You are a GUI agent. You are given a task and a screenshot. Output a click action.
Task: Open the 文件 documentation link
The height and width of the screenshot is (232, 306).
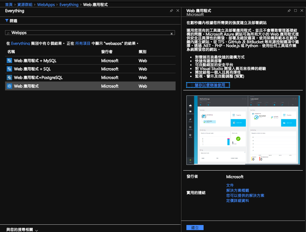pyautogui.click(x=230, y=185)
